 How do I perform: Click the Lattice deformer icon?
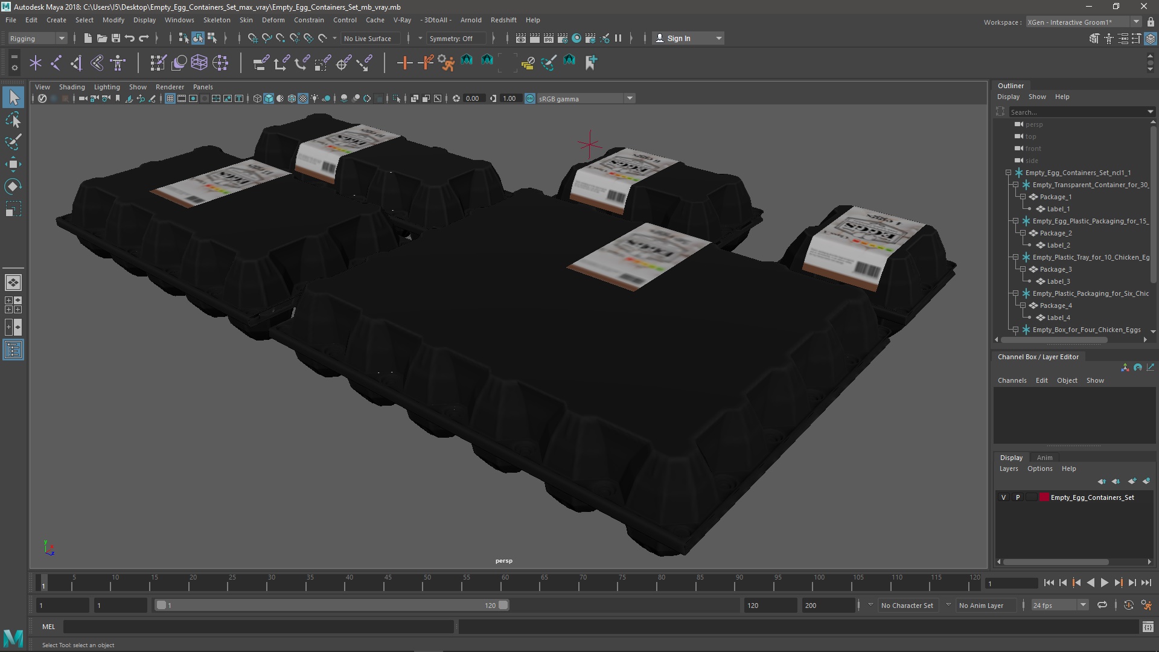tap(199, 62)
